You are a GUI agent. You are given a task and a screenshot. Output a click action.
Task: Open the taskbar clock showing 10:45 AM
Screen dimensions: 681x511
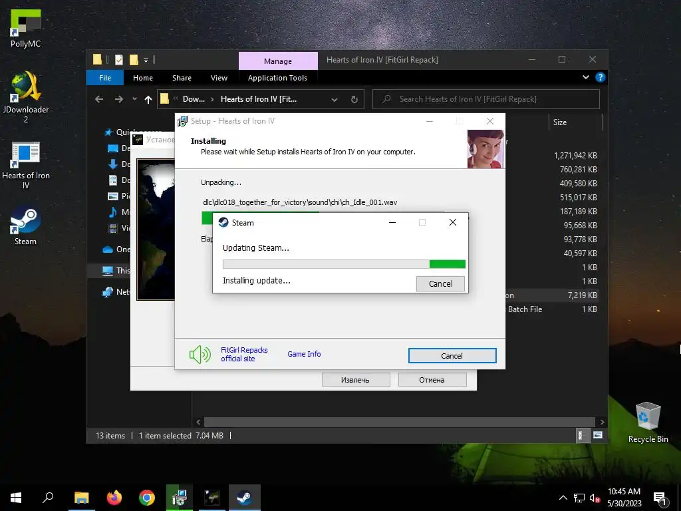pos(624,498)
